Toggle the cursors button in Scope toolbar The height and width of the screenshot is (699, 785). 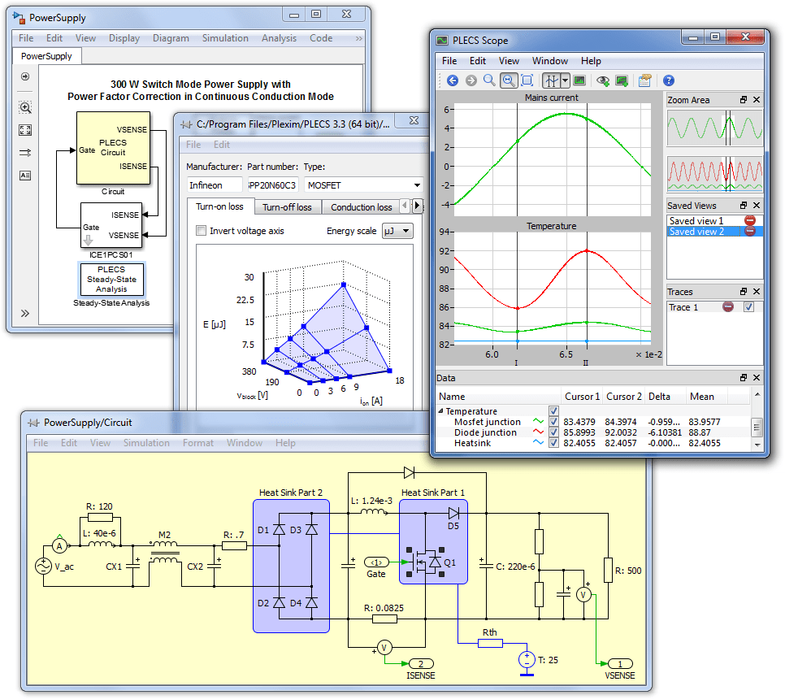[x=552, y=80]
